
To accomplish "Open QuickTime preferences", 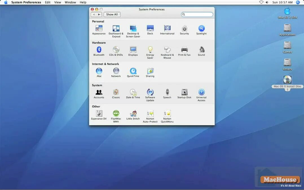I will tap(133, 73).
